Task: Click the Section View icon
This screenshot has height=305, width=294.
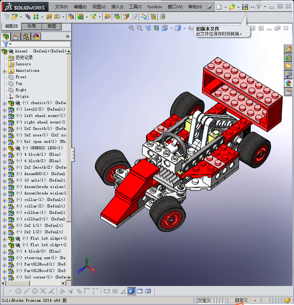Action: pyautogui.click(x=156, y=28)
